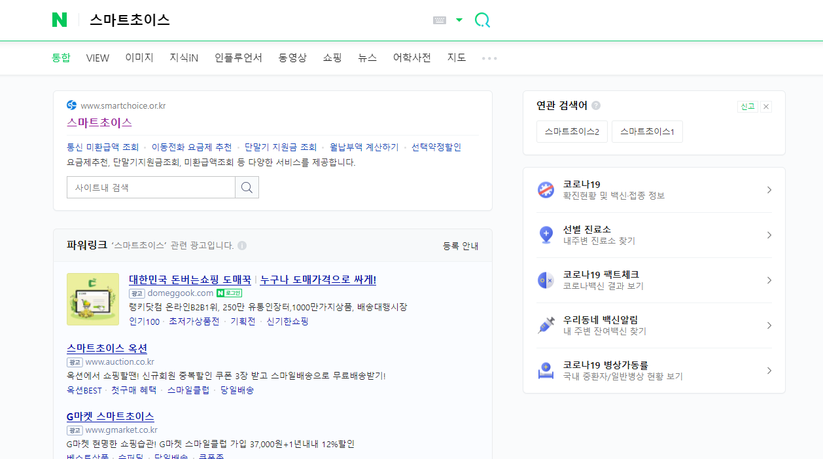Open the 스마일클럽 sublink under 옥션
Screen dimensions: 823x459
pyautogui.click(x=188, y=390)
